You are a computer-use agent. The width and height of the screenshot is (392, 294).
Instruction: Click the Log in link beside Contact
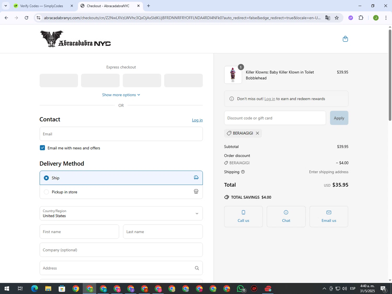pos(197,120)
